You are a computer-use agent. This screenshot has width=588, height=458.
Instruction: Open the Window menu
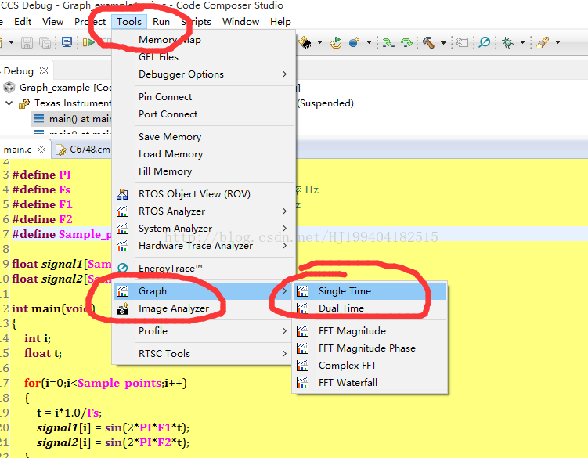coord(240,22)
